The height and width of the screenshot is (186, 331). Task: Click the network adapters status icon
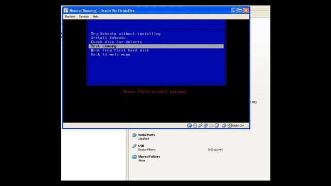pyautogui.click(x=206, y=126)
